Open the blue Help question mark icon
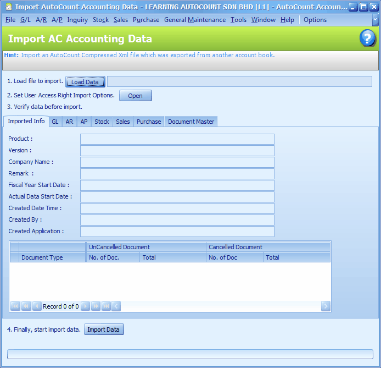Screen dimensions: 381x368 (x=367, y=38)
